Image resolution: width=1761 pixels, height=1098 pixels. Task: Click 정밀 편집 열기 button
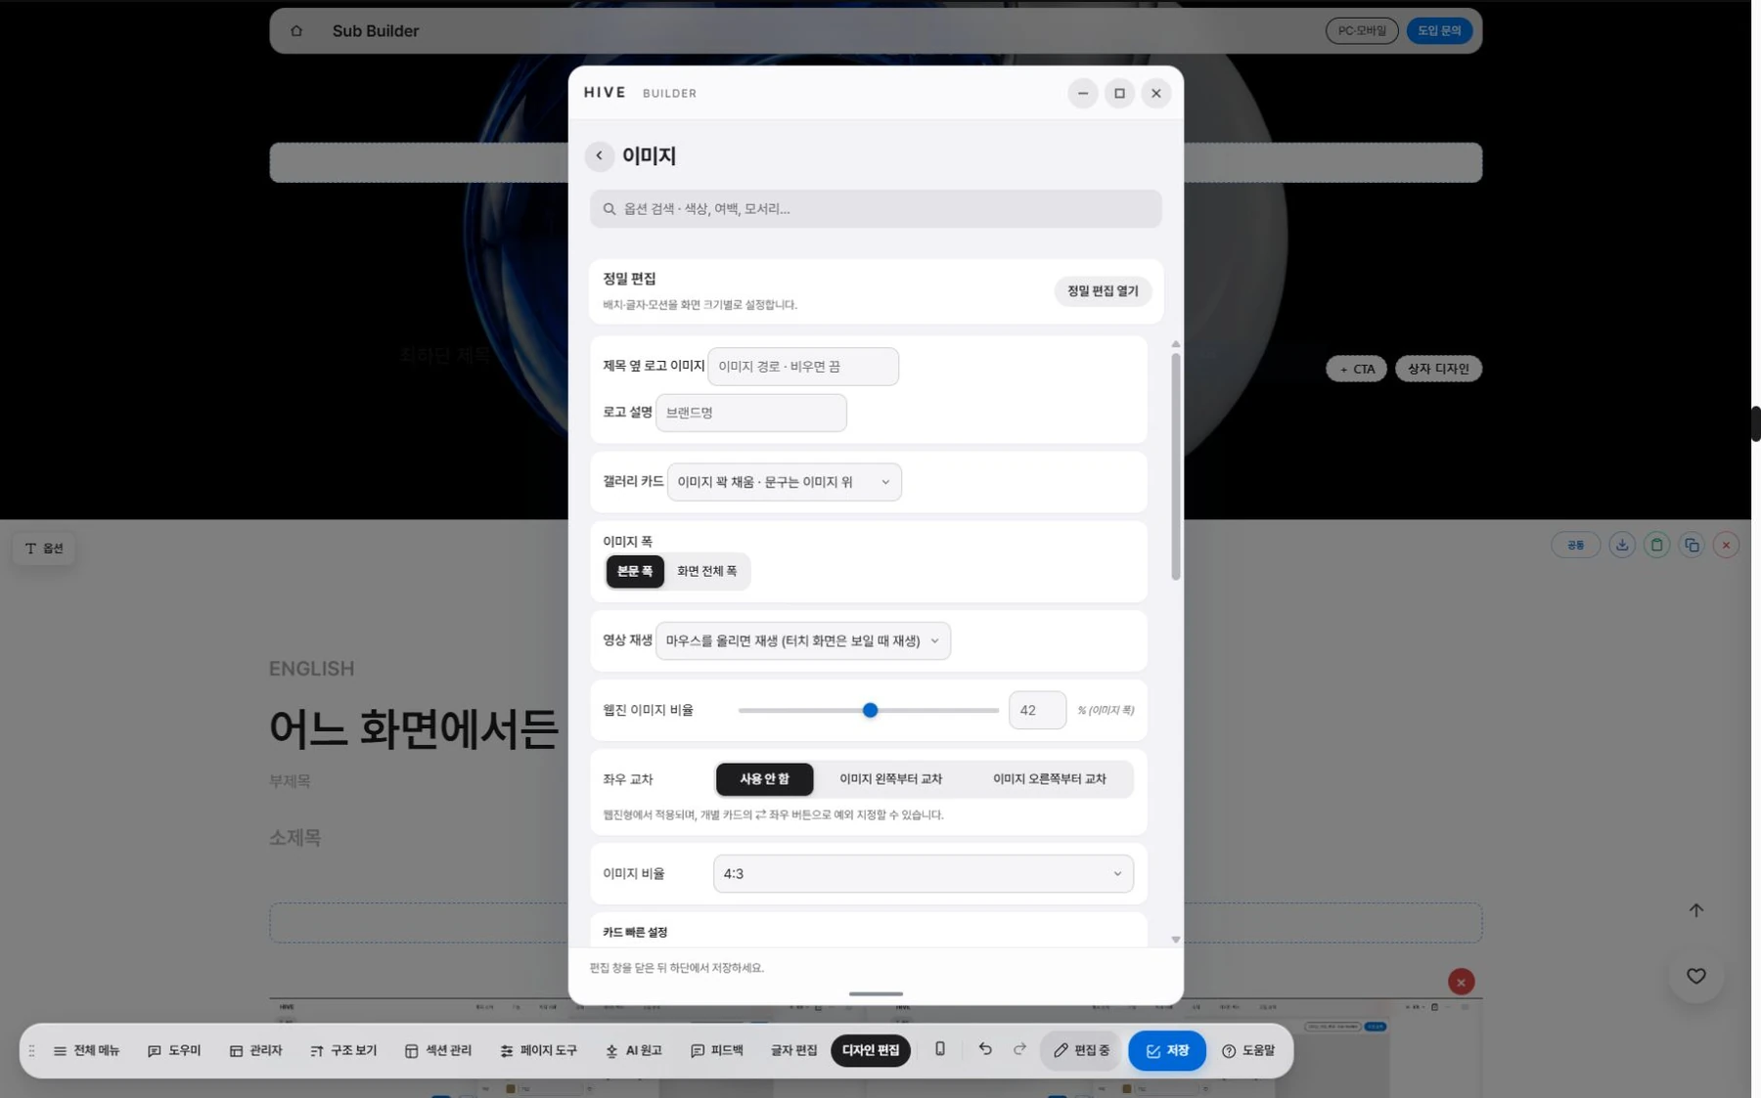pos(1103,291)
